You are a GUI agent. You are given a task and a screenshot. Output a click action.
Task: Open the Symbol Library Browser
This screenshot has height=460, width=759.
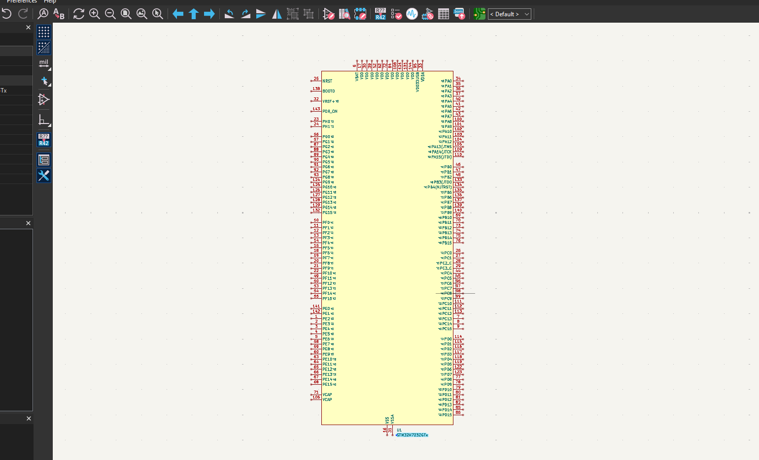pyautogui.click(x=345, y=14)
